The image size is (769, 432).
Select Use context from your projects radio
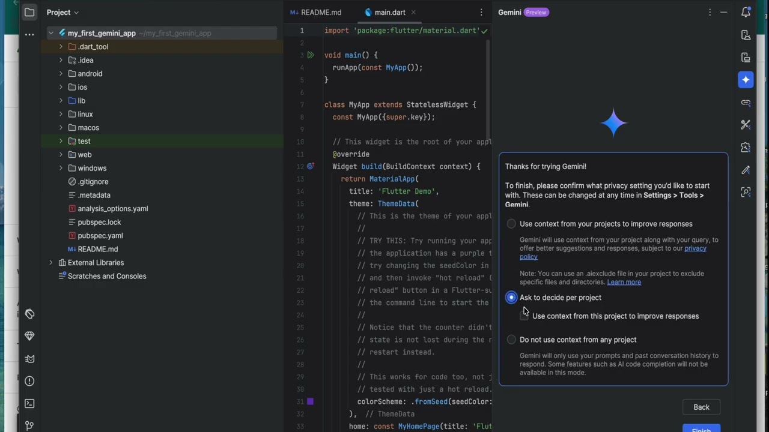tap(511, 224)
